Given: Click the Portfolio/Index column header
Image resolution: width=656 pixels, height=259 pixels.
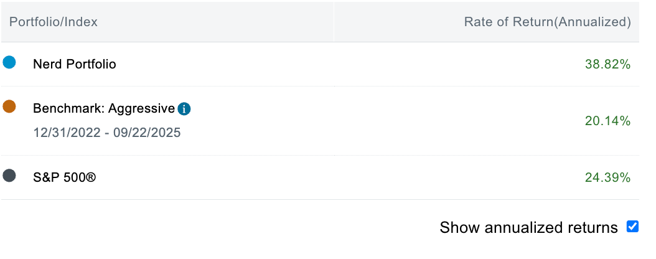Looking at the screenshot, I should pos(54,22).
